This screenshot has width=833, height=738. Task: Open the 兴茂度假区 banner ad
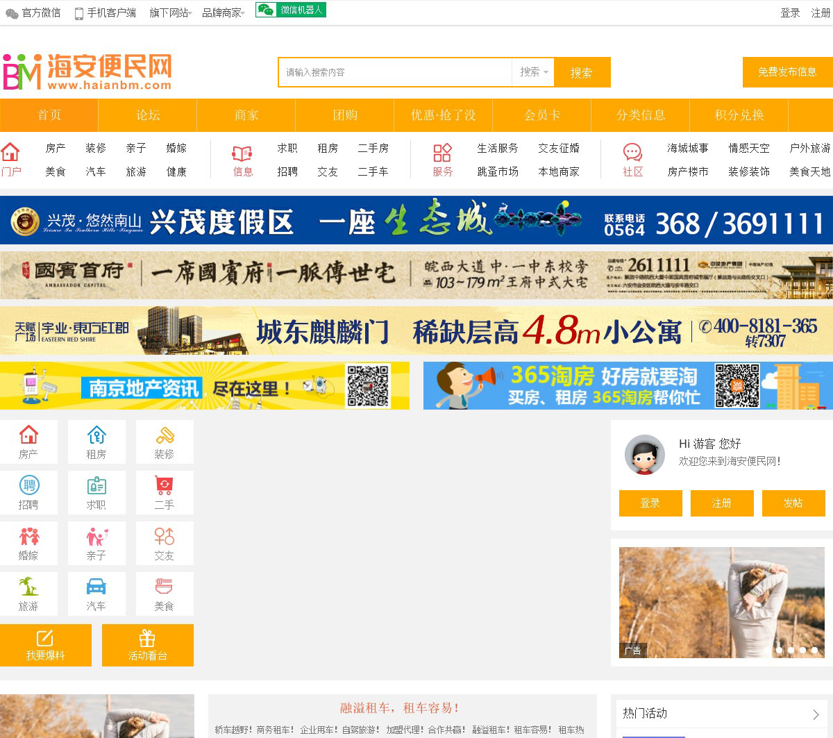416,220
